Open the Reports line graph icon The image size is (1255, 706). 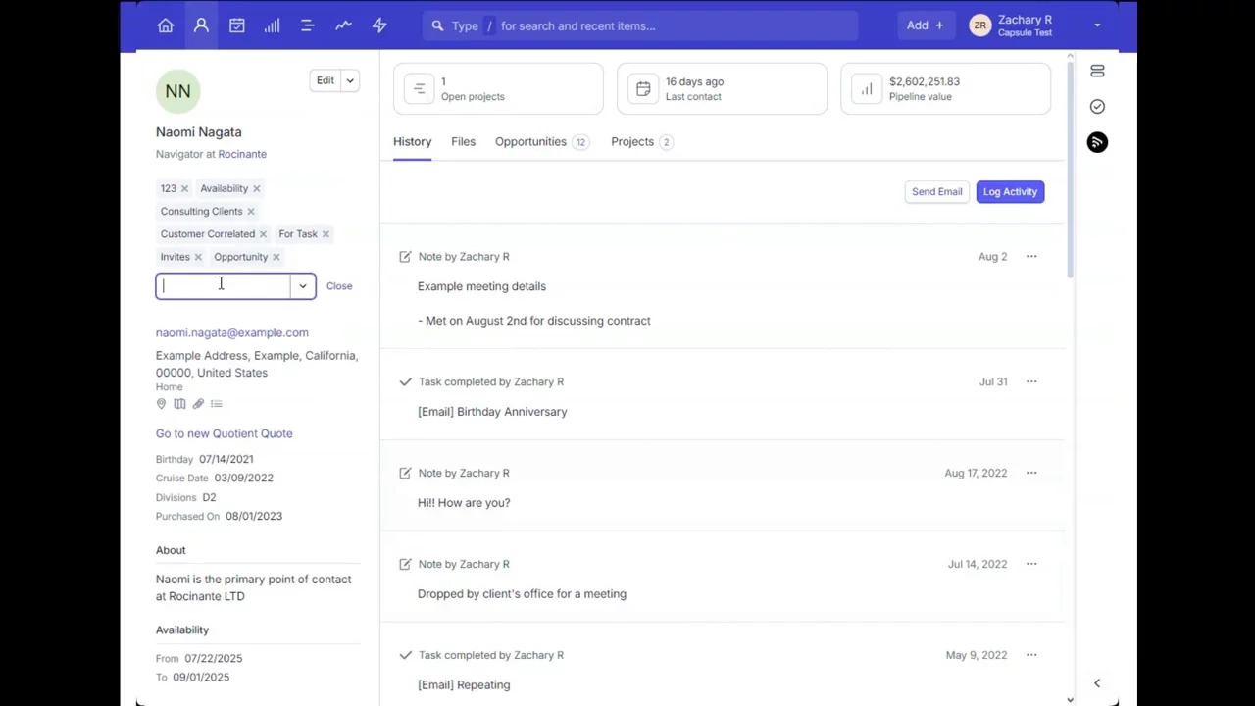point(343,25)
